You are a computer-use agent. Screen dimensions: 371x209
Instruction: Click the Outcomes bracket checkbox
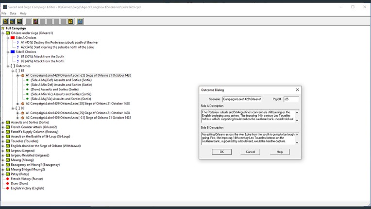click(x=13, y=66)
